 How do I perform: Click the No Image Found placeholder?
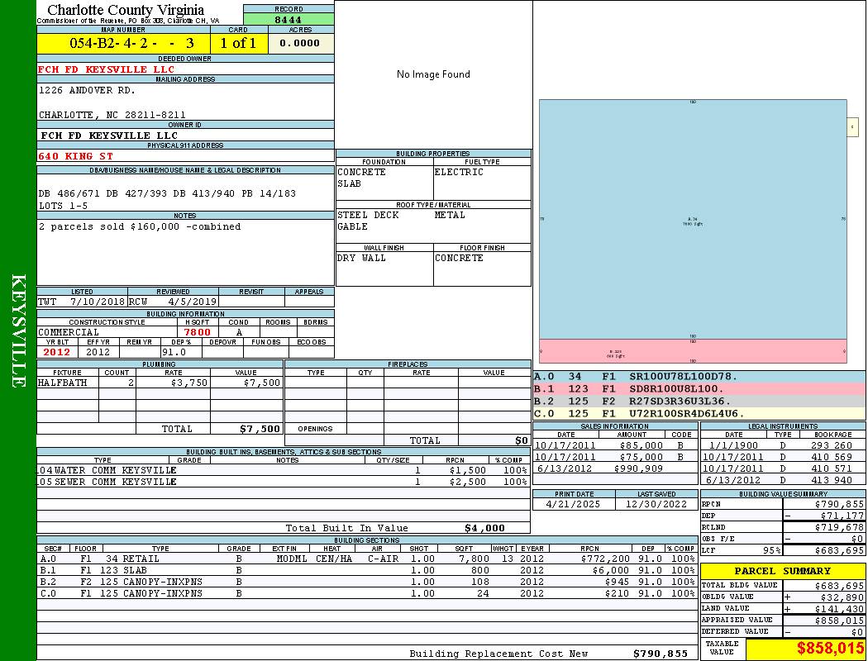point(433,74)
